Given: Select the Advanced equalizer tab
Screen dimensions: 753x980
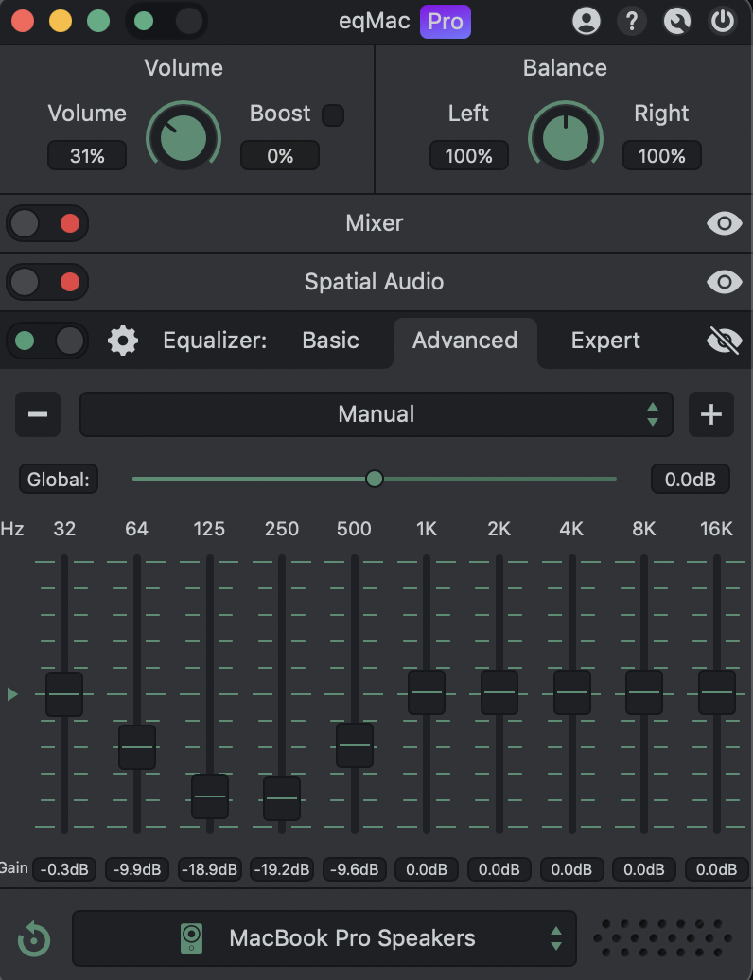Looking at the screenshot, I should [464, 341].
